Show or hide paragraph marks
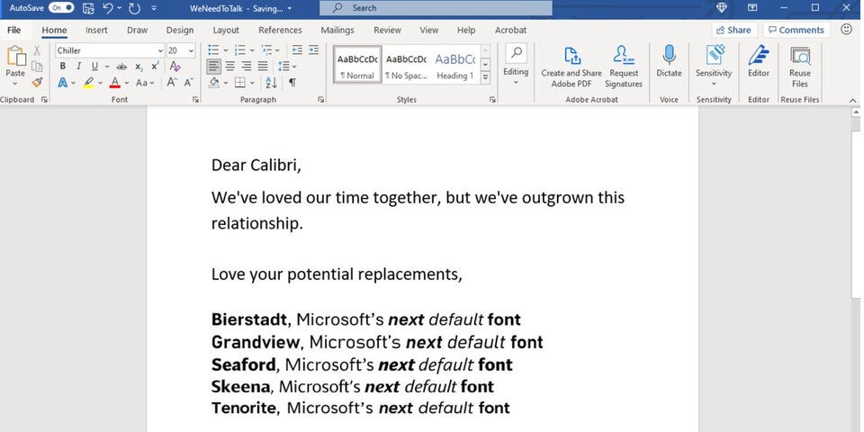The image size is (864, 432). point(292,83)
